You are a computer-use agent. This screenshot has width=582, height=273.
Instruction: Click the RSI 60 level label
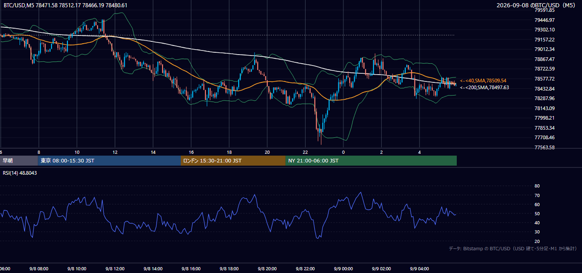(537, 204)
